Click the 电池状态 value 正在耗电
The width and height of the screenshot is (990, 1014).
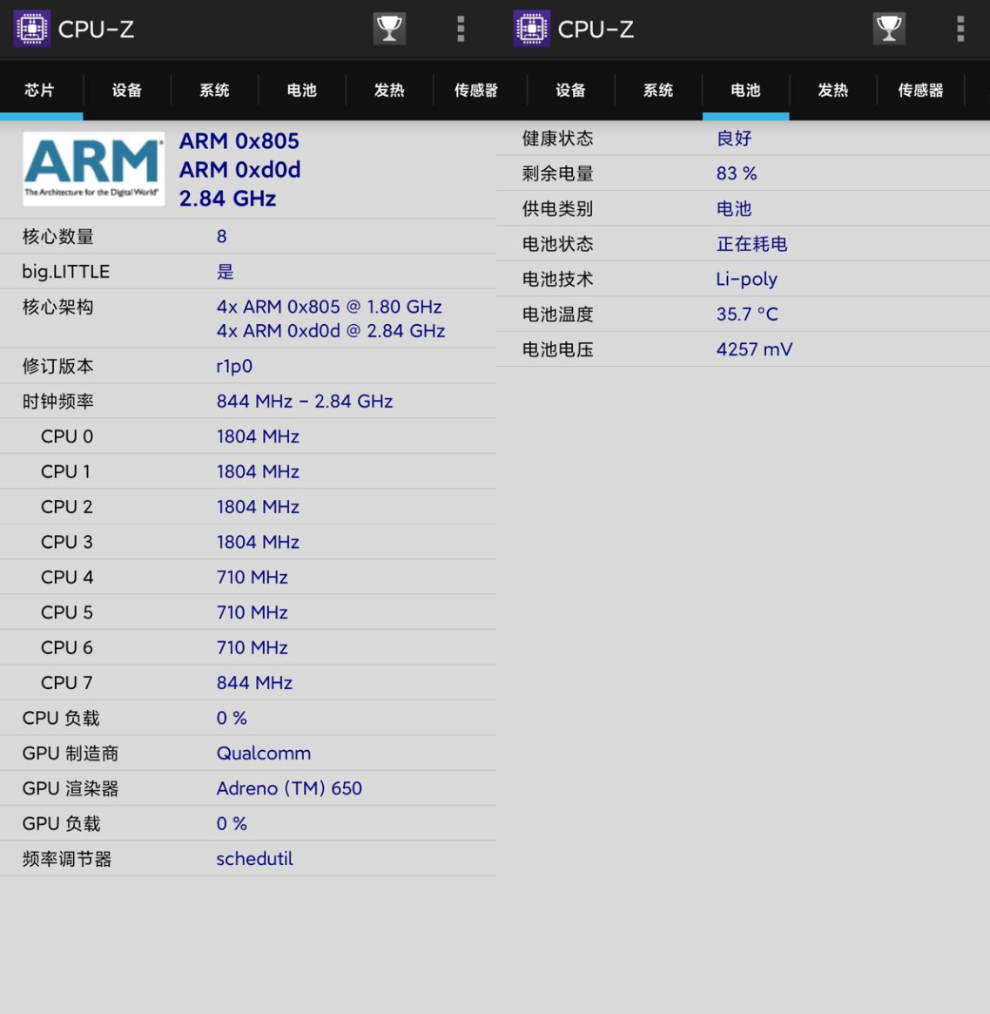tap(751, 244)
